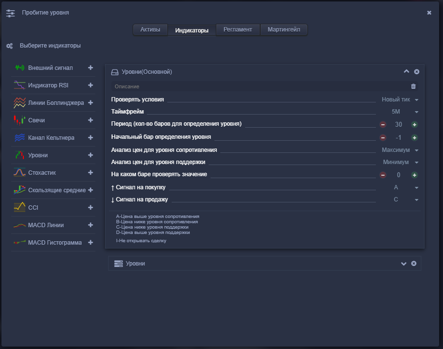Viewport: 443px width, 349px height.
Task: Click the collapsed Уровни panel title
Action: (x=135, y=264)
